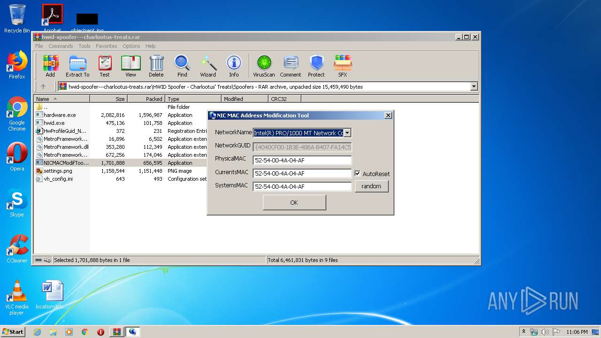Click the taskbar clock showing 11:06 PM
The height and width of the screenshot is (338, 601).
click(x=577, y=332)
